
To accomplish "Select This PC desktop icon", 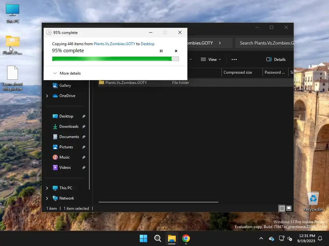I will pyautogui.click(x=13, y=13).
